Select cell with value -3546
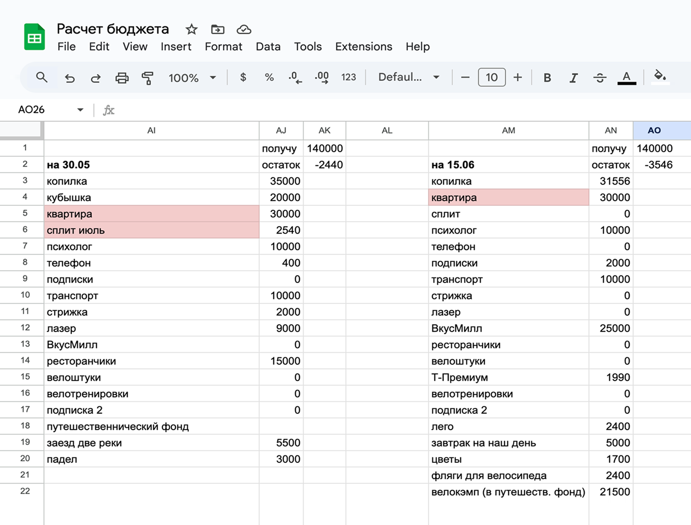Image resolution: width=691 pixels, height=525 pixels. (662, 165)
